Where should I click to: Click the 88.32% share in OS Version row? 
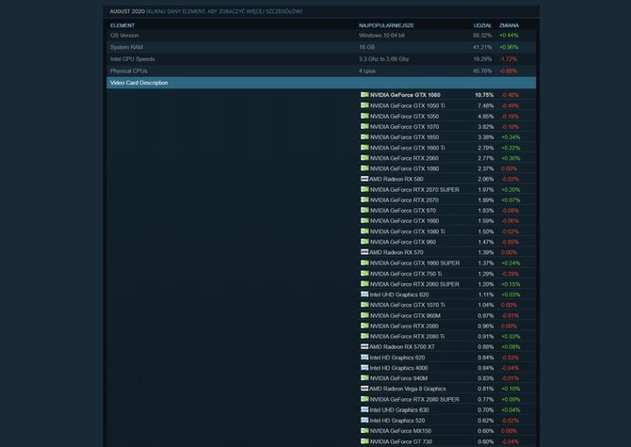(482, 36)
